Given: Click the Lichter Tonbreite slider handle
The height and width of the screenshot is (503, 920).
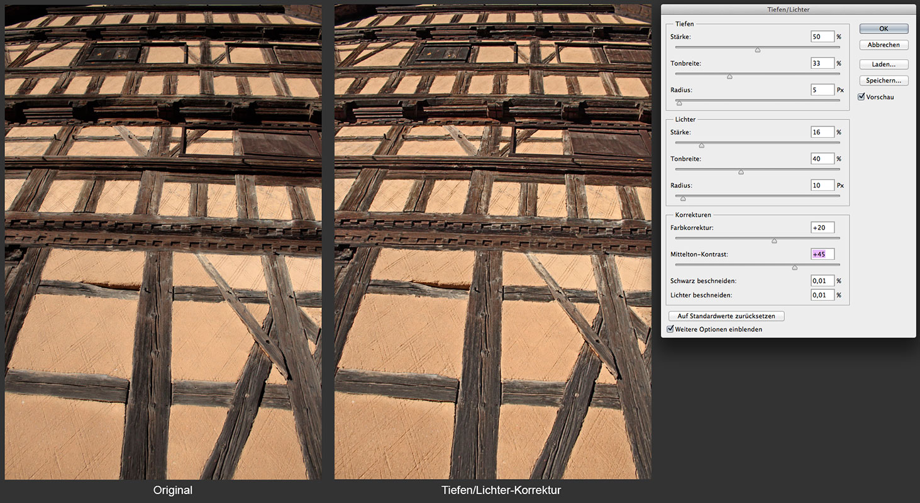Looking at the screenshot, I should (x=741, y=172).
